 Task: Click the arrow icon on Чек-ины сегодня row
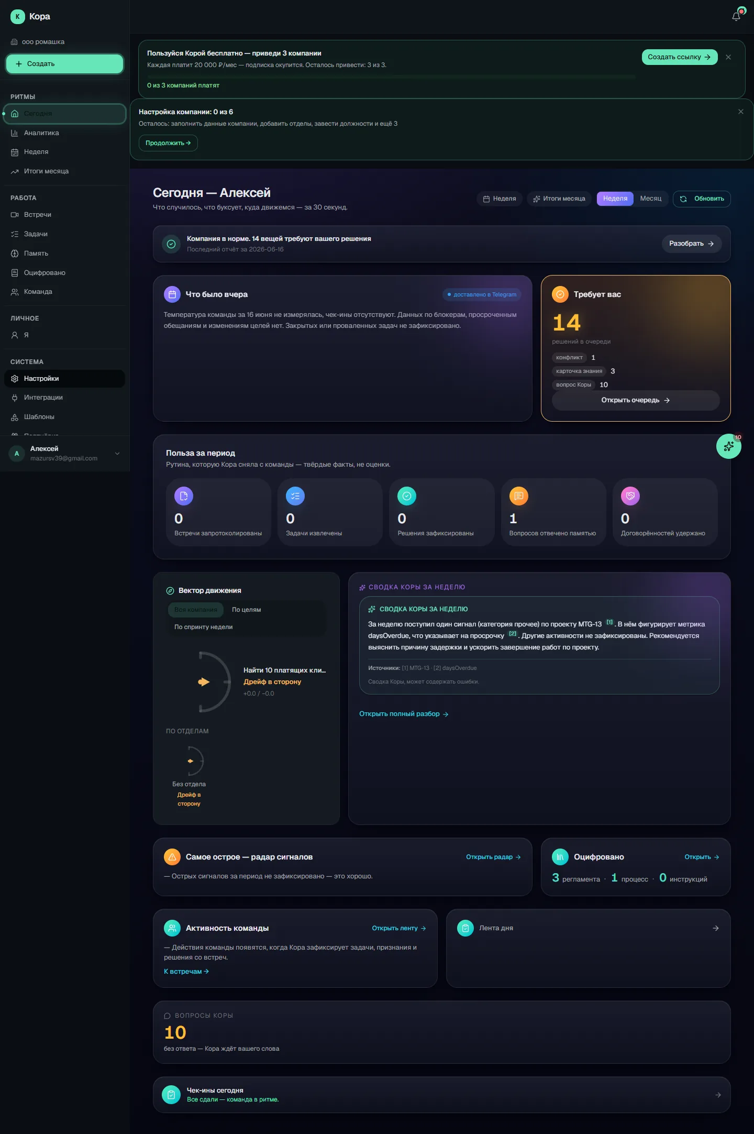(x=718, y=1095)
